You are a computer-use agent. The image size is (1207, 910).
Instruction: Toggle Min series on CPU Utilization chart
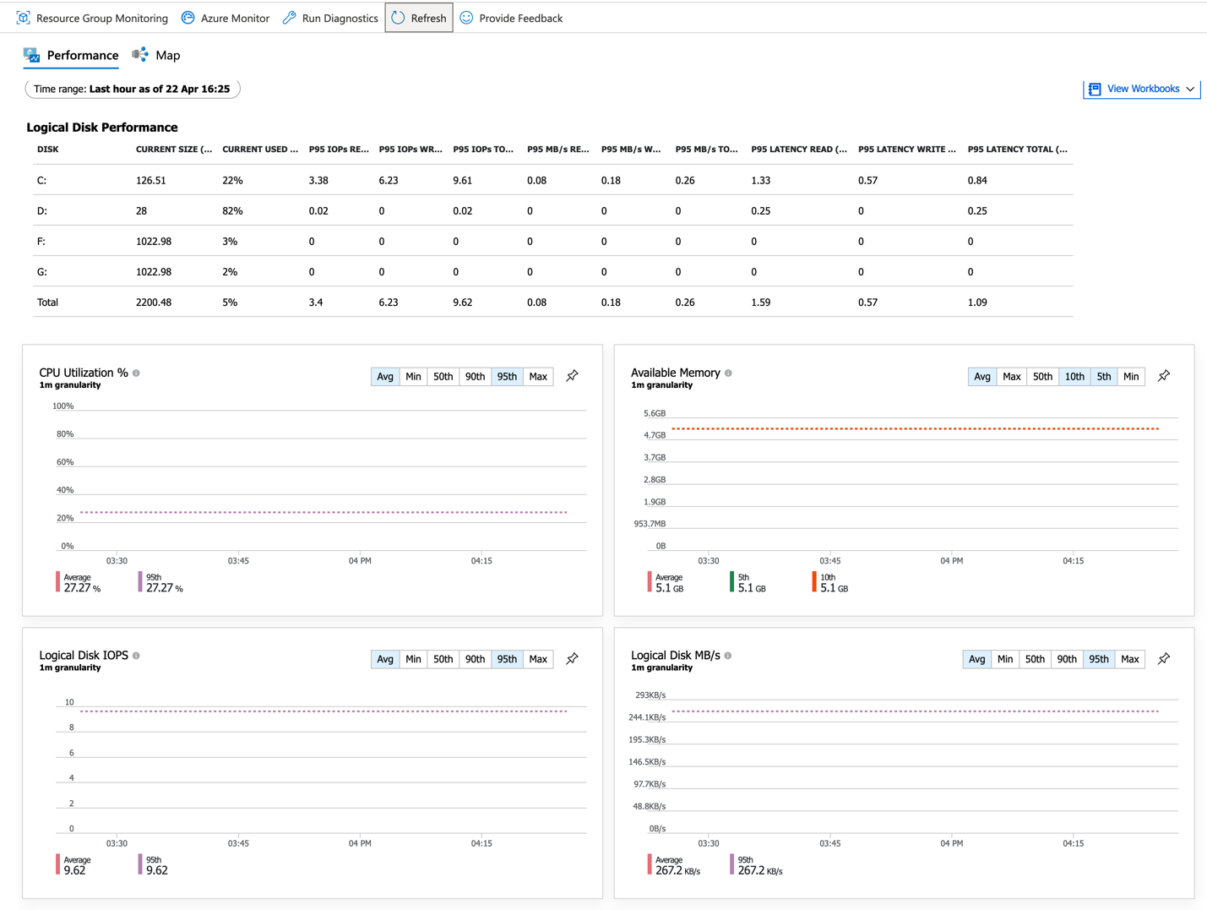[413, 377]
